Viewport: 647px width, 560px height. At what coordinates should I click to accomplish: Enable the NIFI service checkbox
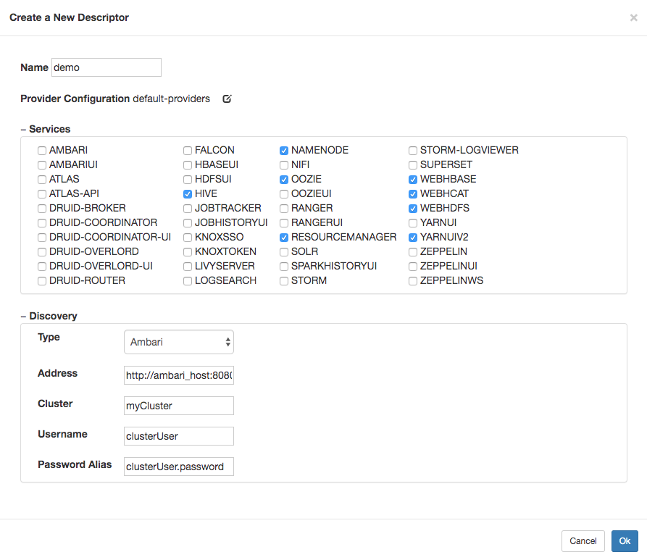click(283, 164)
